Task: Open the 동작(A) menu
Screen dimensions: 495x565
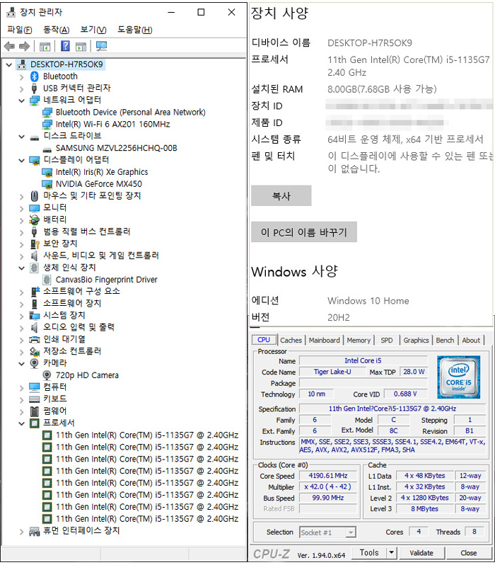Action: coord(56,30)
